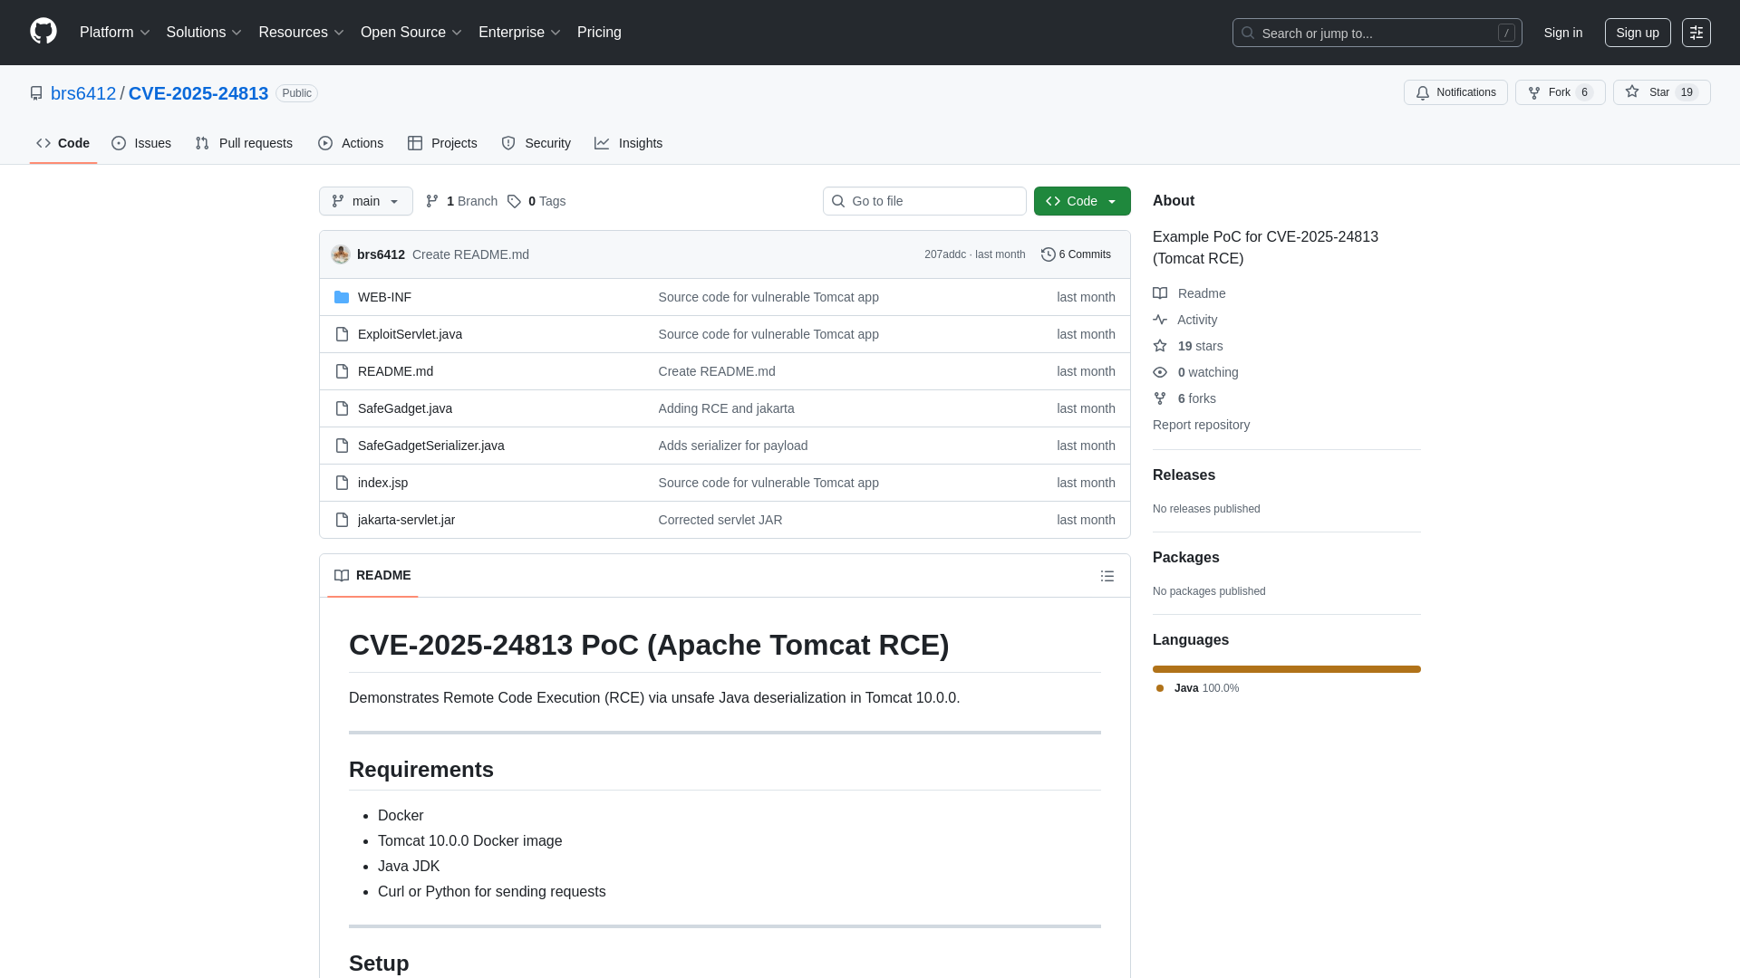
Task: Click the commit history clock icon
Action: point(1049,254)
